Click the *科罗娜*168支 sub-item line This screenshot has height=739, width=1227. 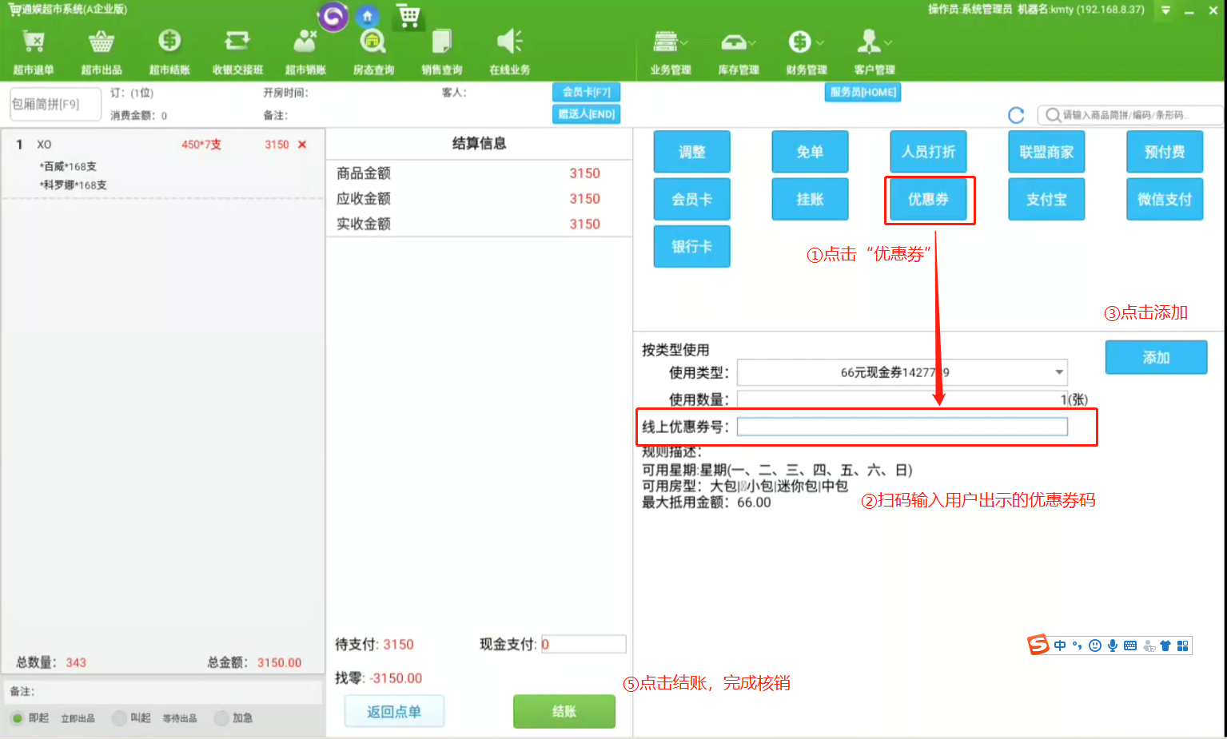click(73, 185)
